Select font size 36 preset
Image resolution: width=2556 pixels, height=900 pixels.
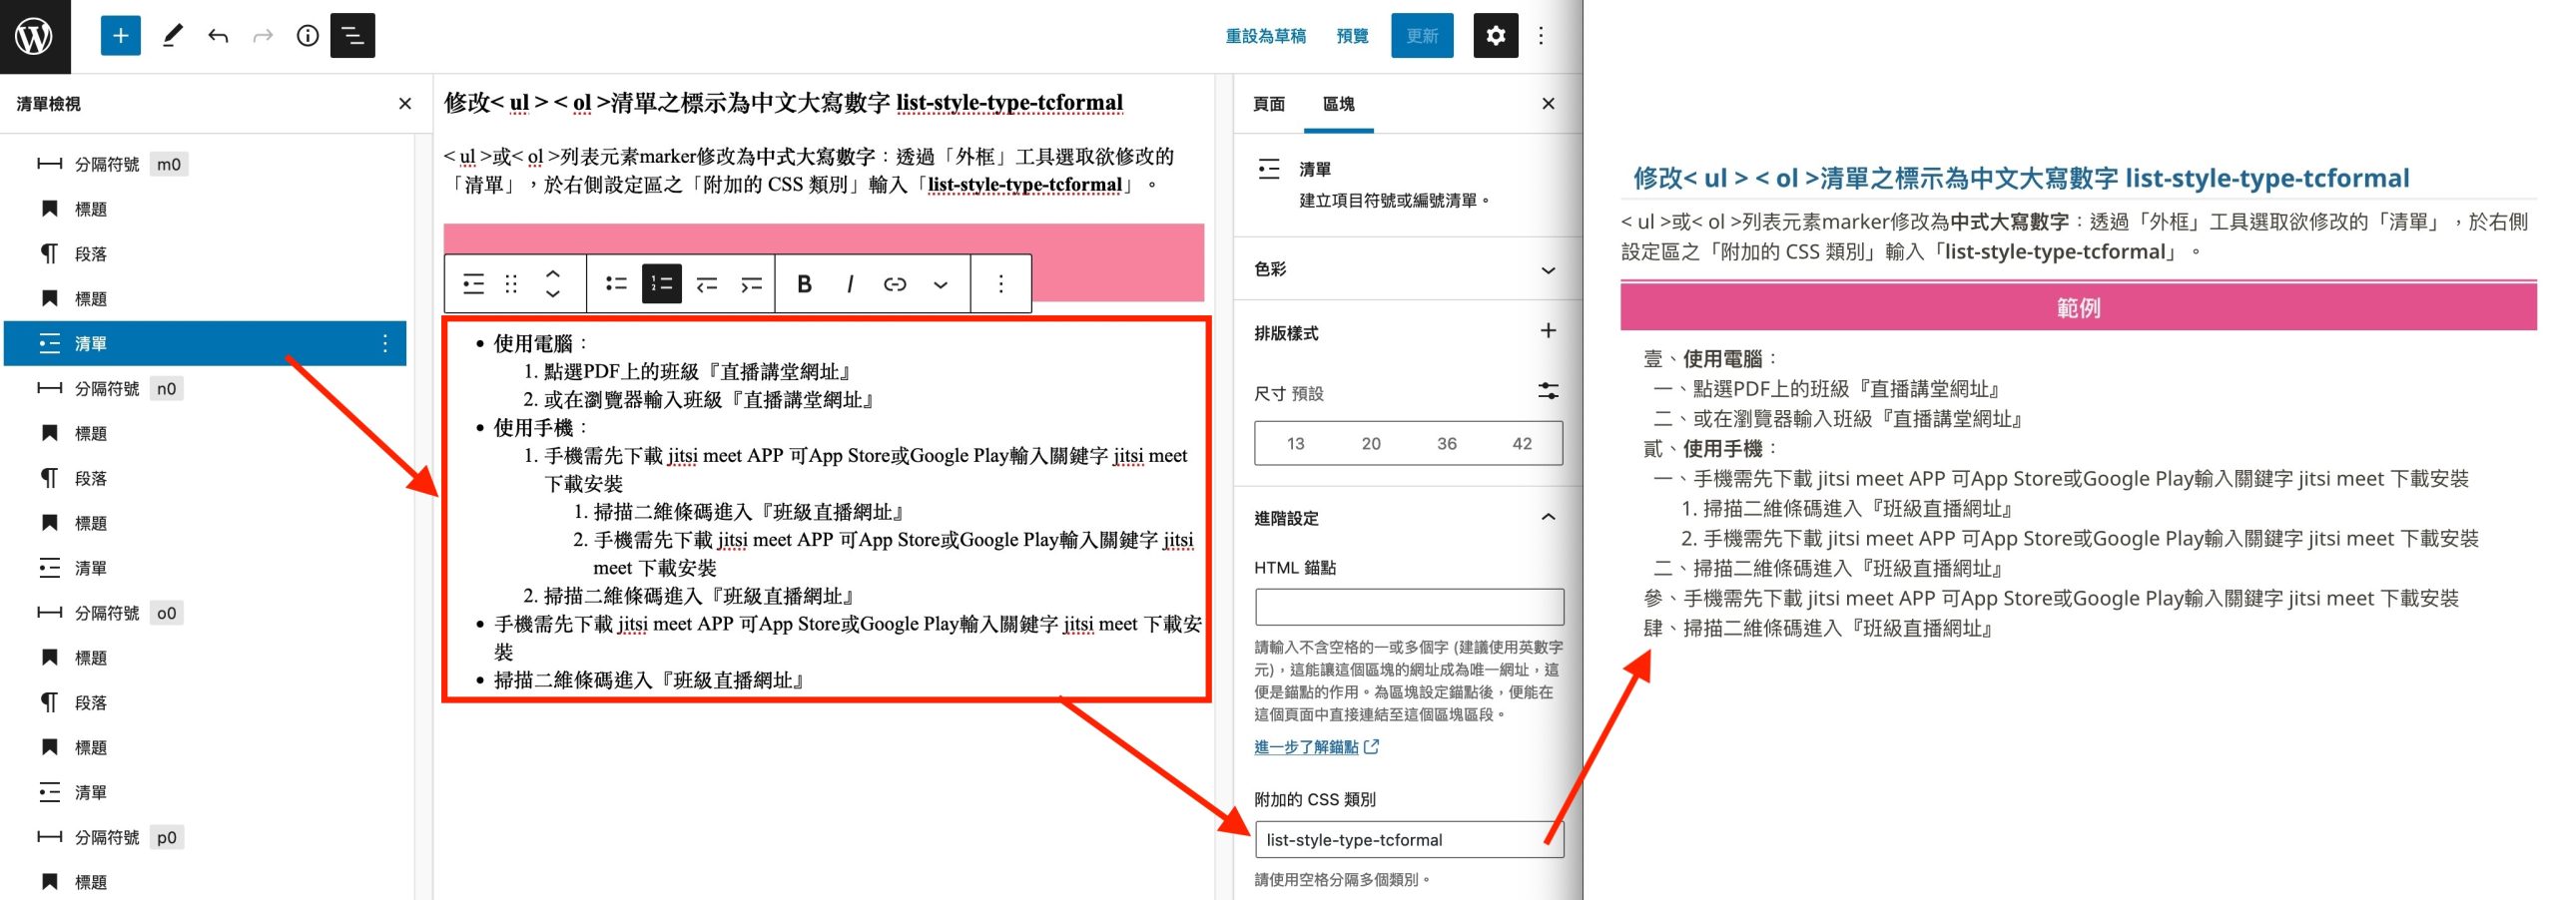coord(1446,443)
